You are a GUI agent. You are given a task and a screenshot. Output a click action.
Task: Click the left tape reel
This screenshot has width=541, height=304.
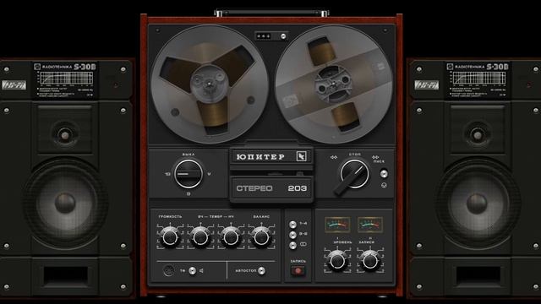[x=210, y=84]
